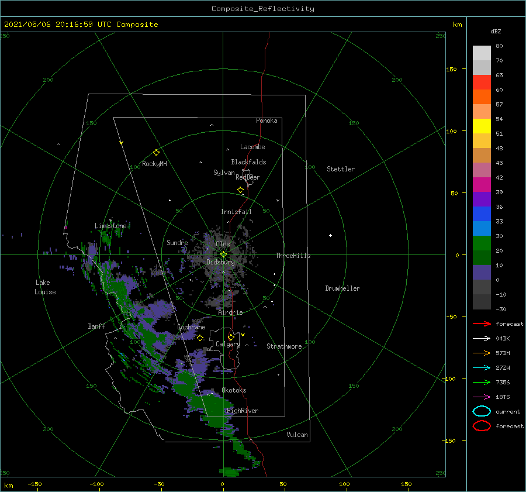Click the Lacombe town label
Image resolution: width=526 pixels, height=492 pixels.
252,147
